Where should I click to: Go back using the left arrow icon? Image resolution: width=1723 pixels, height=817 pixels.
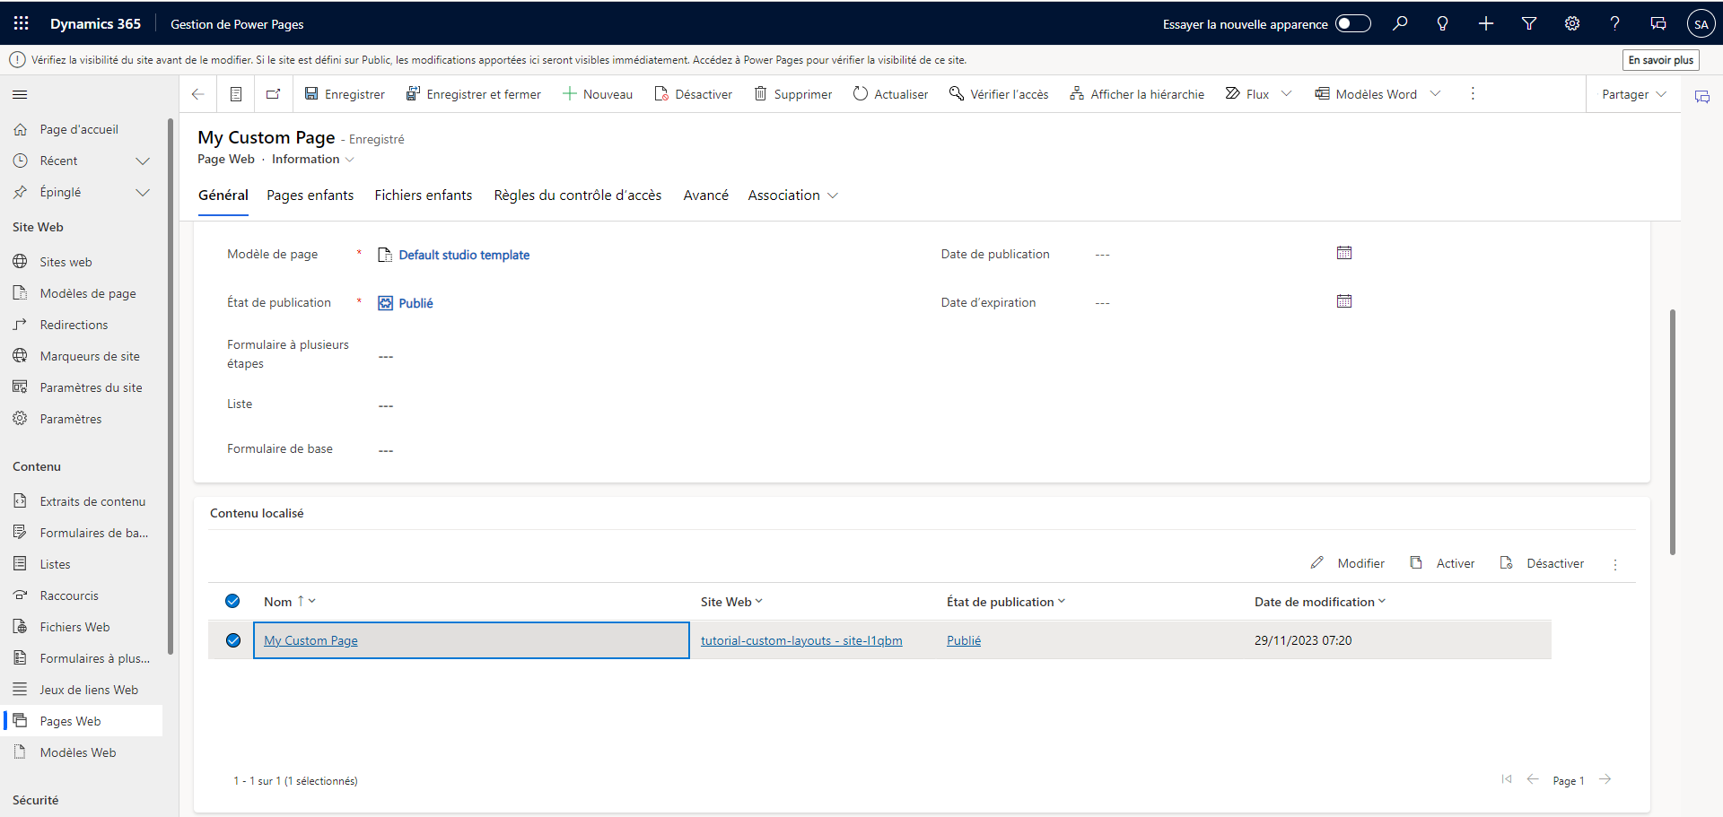198,94
